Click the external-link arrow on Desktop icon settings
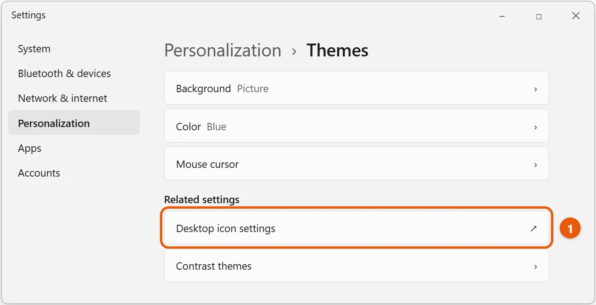The width and height of the screenshot is (596, 305). (534, 228)
